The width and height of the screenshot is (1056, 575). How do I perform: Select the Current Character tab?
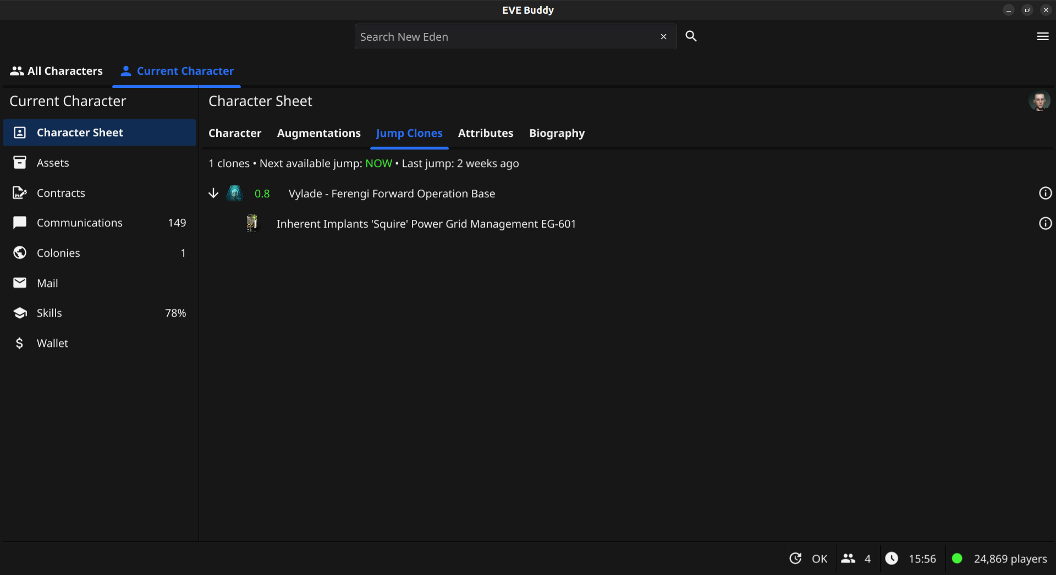coord(177,71)
